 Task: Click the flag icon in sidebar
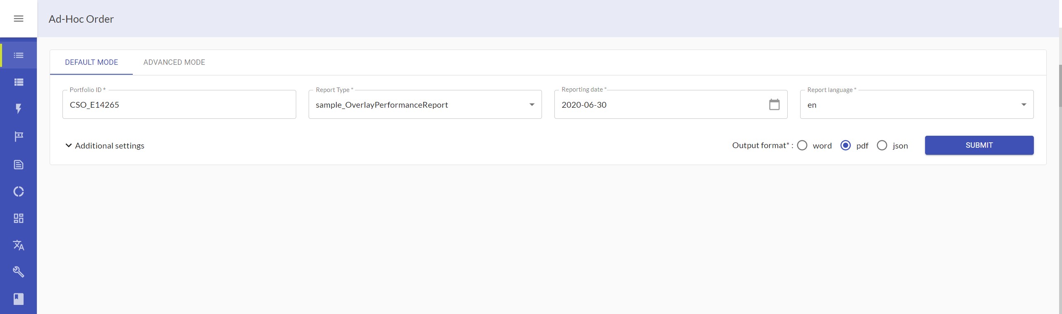(x=18, y=136)
